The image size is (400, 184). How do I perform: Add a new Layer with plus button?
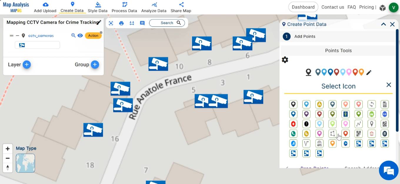pos(27,65)
